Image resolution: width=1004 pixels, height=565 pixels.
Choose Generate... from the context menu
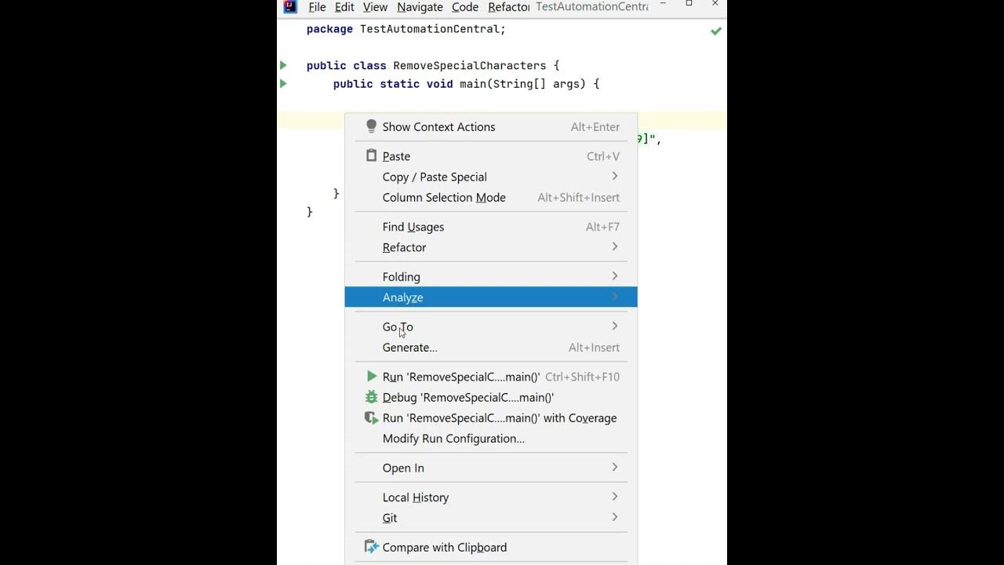[409, 348]
